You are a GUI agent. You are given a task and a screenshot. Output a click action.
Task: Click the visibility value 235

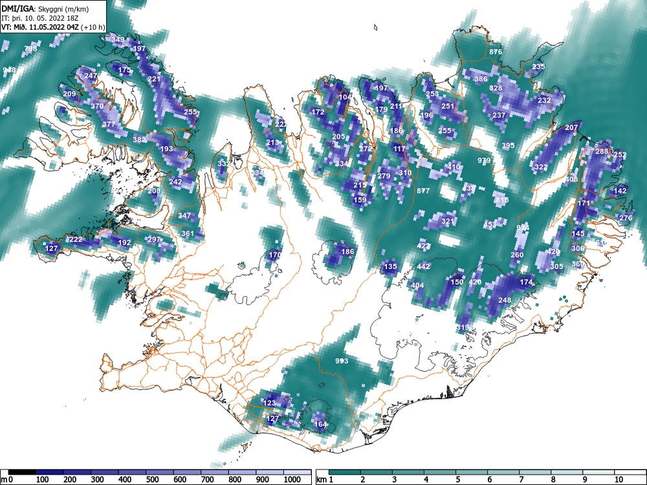(x=538, y=67)
